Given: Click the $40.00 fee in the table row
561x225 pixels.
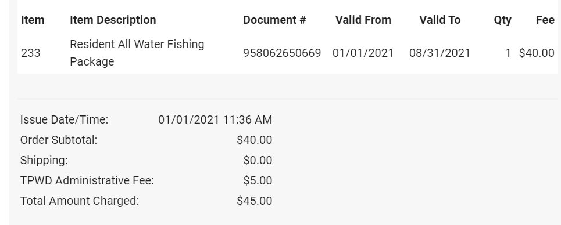Looking at the screenshot, I should [x=537, y=53].
